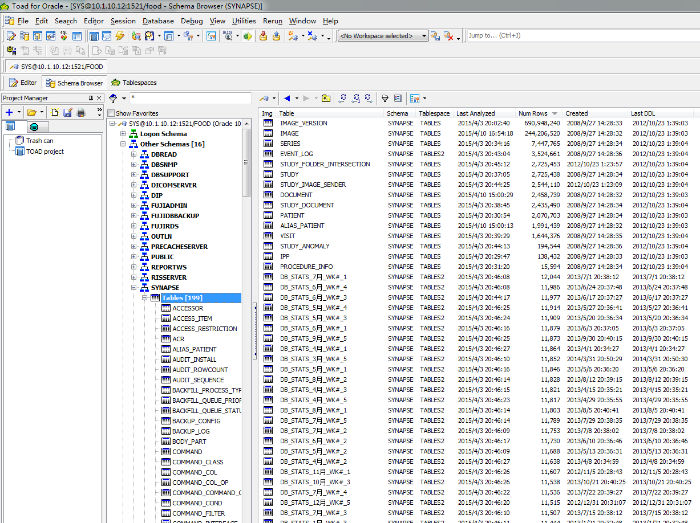This screenshot has width=700, height=523.
Task: Click the Jump to search field
Action: click(583, 35)
